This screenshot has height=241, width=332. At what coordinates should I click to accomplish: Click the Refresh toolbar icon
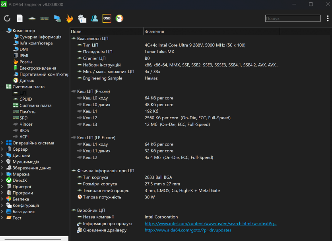coord(7,18)
